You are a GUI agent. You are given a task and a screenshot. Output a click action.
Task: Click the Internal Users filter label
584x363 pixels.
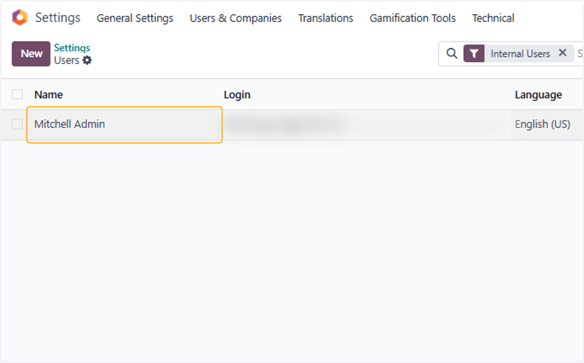point(520,54)
